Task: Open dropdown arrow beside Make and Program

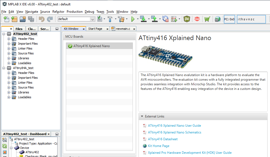Action: (149, 19)
